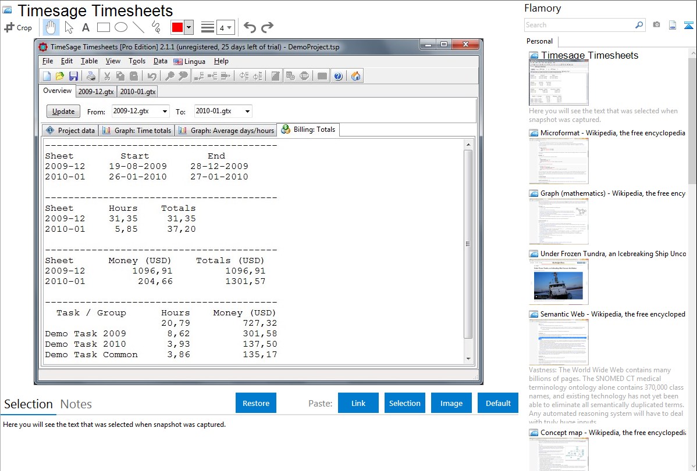Screen dimensions: 697x471
Task: Click the Copy toolbar icon
Action: tap(120, 76)
